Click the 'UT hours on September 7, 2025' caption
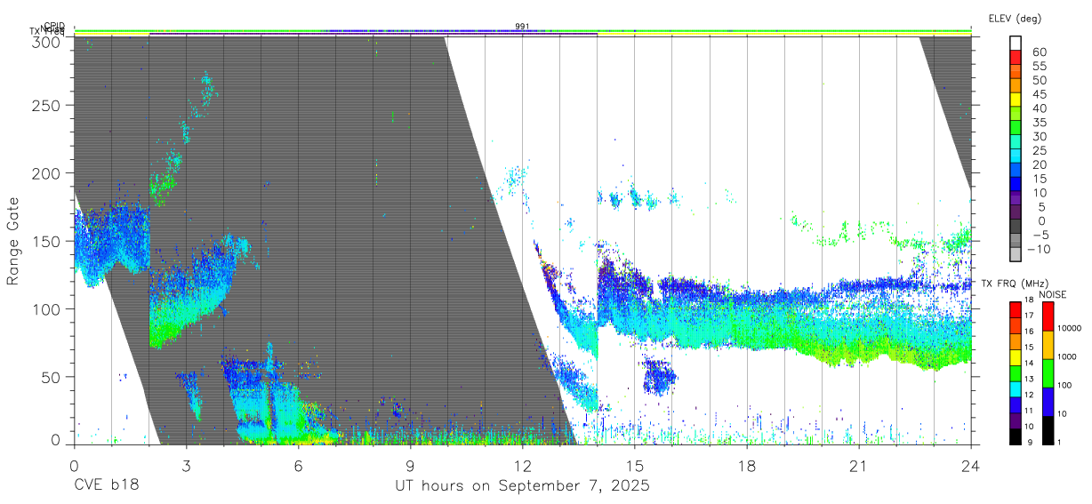1092x504 pixels. point(522,486)
